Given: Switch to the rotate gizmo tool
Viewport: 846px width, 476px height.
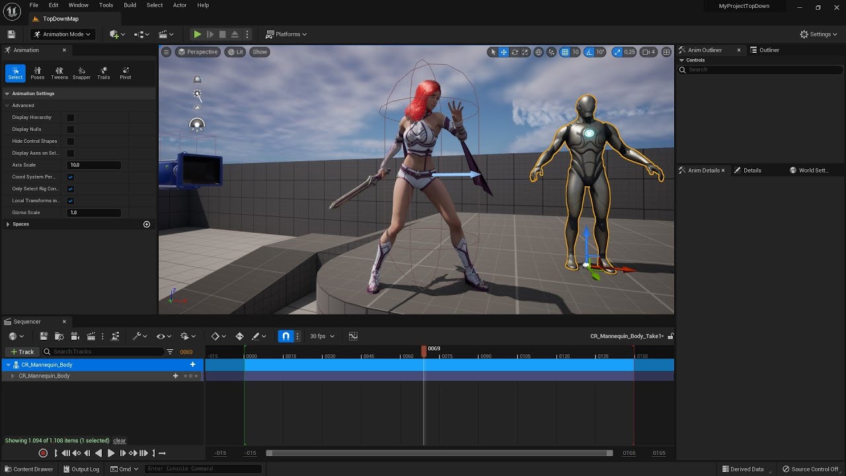Looking at the screenshot, I should pyautogui.click(x=515, y=52).
